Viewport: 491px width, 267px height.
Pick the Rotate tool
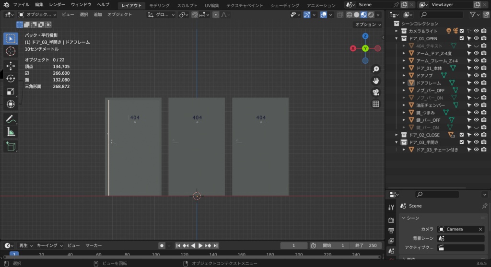(11, 79)
